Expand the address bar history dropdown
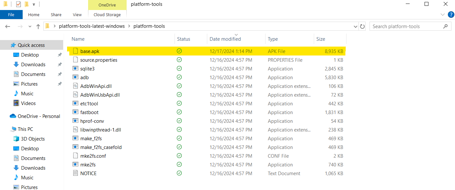Screen dimensions: 455x190 pyautogui.click(x=356, y=26)
